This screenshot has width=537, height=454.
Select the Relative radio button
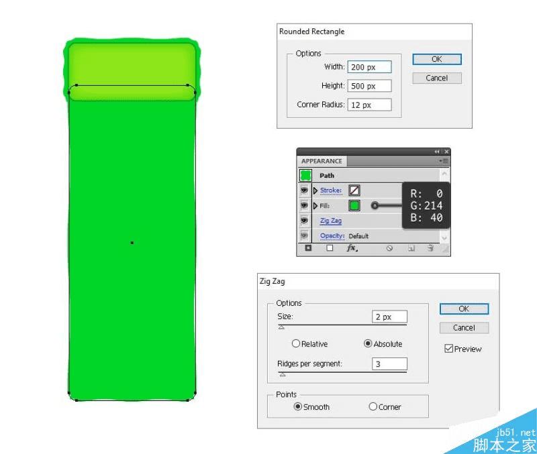tap(296, 343)
